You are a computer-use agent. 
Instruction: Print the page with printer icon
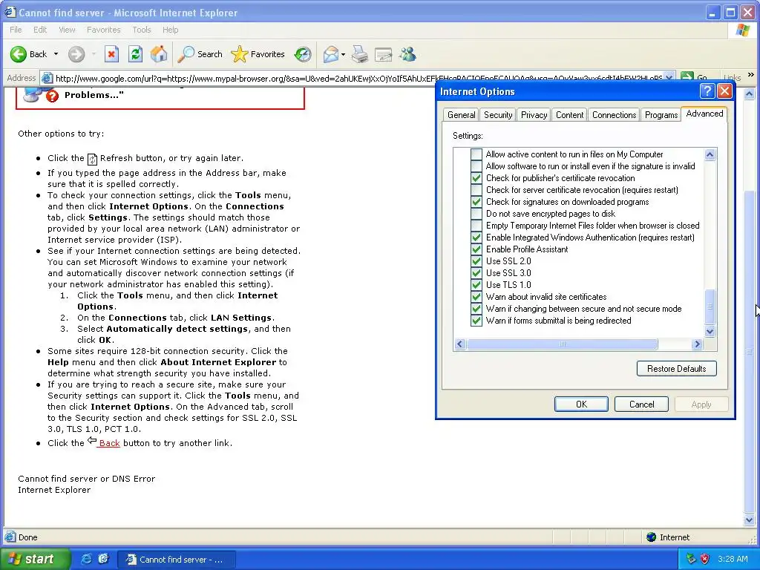[x=360, y=54]
